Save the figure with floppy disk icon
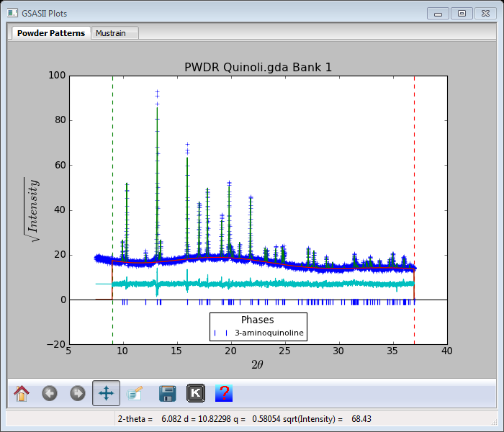Viewport: 504px width, 432px height. [x=168, y=393]
